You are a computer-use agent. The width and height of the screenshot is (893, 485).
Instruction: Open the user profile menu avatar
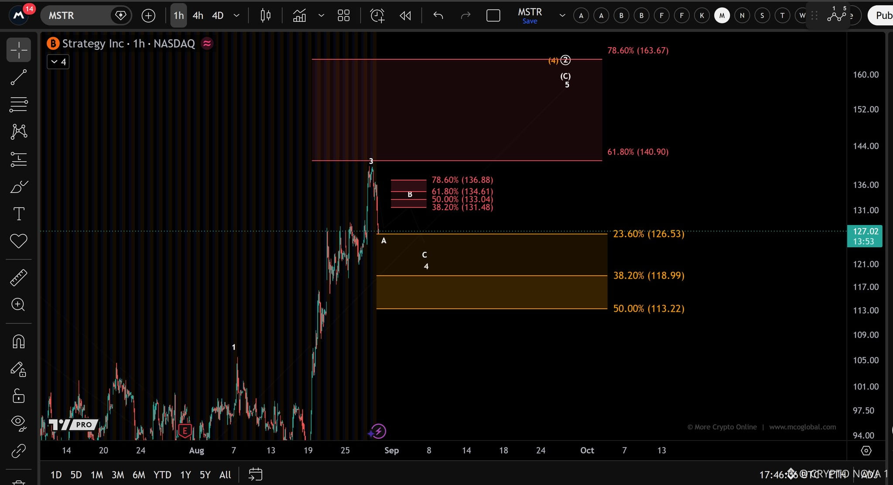point(18,16)
